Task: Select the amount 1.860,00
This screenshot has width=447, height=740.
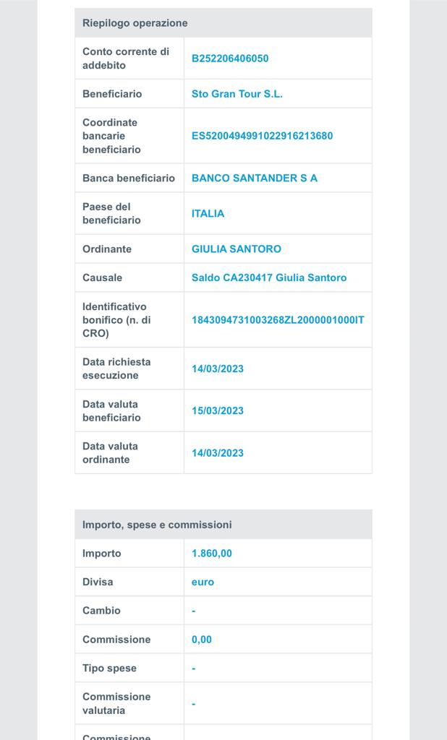Action: click(212, 554)
